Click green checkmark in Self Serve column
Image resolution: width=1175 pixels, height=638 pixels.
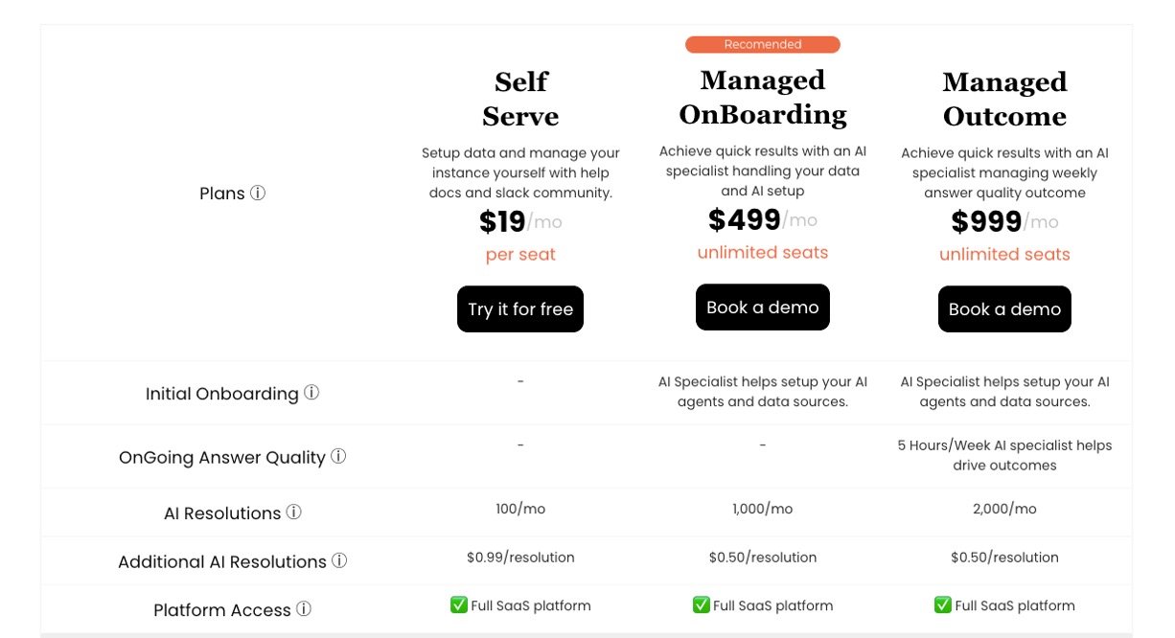pyautogui.click(x=459, y=604)
